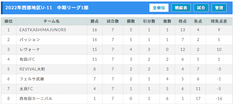Select team フェルサ武雄
235x108 pixels.
(x=32, y=79)
